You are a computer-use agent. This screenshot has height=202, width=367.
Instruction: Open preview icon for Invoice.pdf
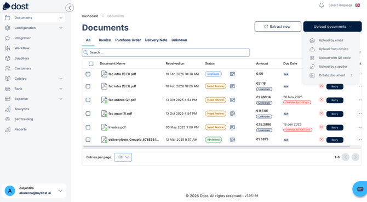coord(232,127)
